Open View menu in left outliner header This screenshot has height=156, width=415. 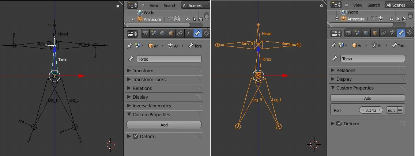(x=154, y=5)
